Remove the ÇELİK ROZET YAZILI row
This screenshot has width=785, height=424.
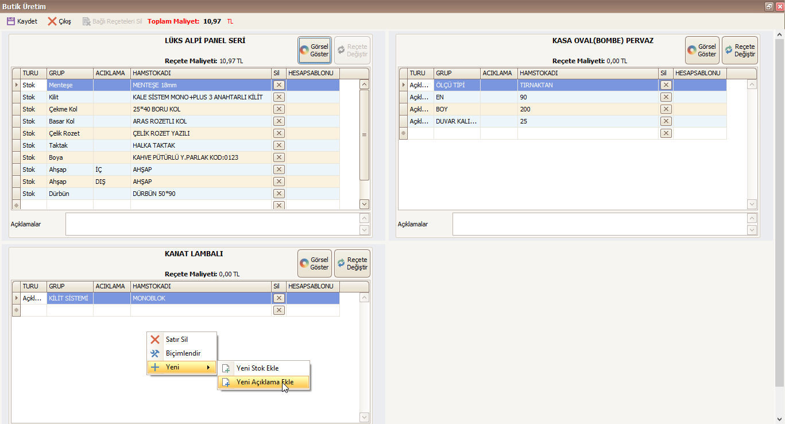click(x=279, y=133)
